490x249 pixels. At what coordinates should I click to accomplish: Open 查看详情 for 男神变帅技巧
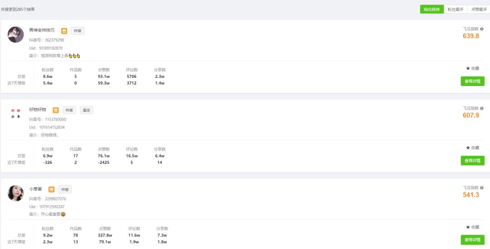click(x=472, y=81)
